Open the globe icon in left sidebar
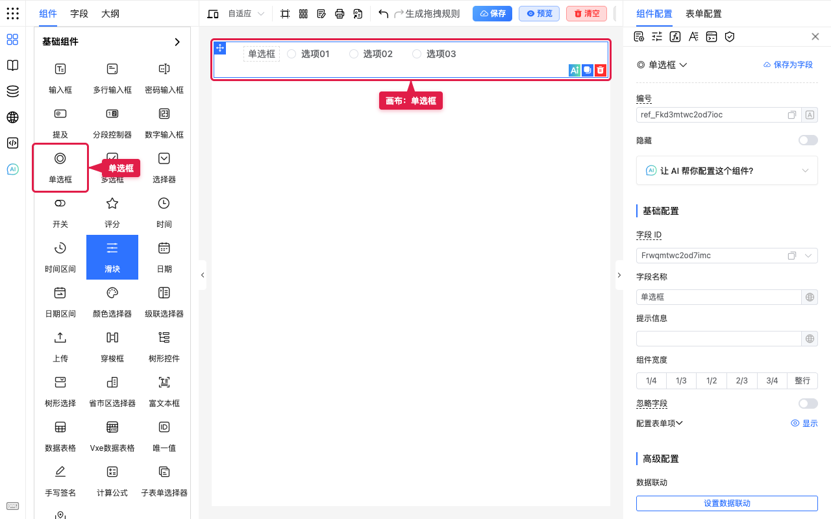This screenshot has height=519, width=831. tap(12, 117)
